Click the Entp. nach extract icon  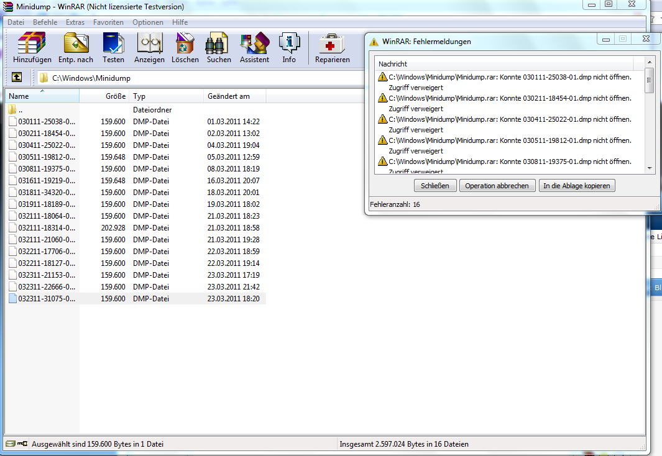pos(76,43)
